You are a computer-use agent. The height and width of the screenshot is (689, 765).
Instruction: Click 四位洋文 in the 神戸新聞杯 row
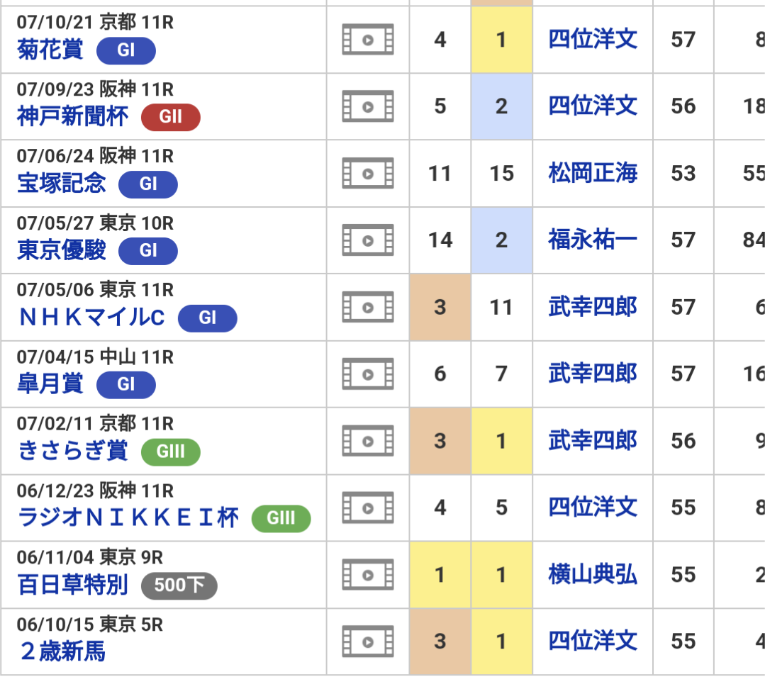coord(593,106)
